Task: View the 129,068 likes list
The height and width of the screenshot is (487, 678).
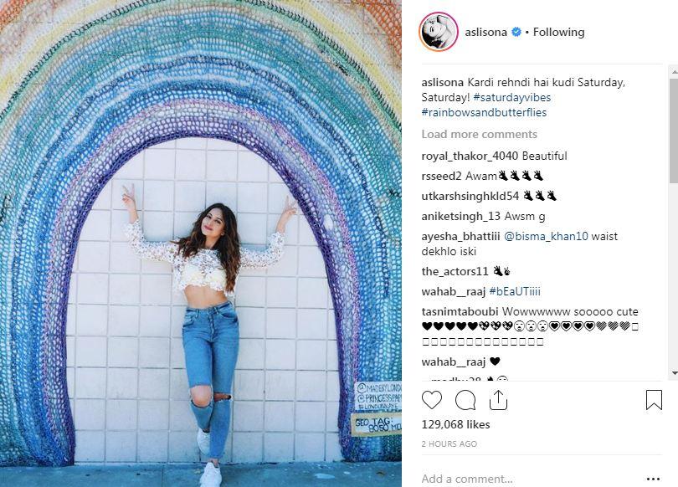Action: (455, 425)
